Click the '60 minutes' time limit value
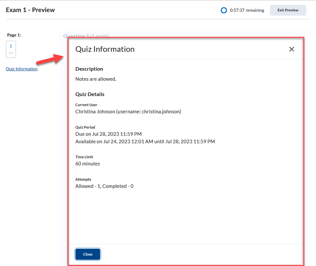Screen dimensions: 316x266 (x=87, y=164)
